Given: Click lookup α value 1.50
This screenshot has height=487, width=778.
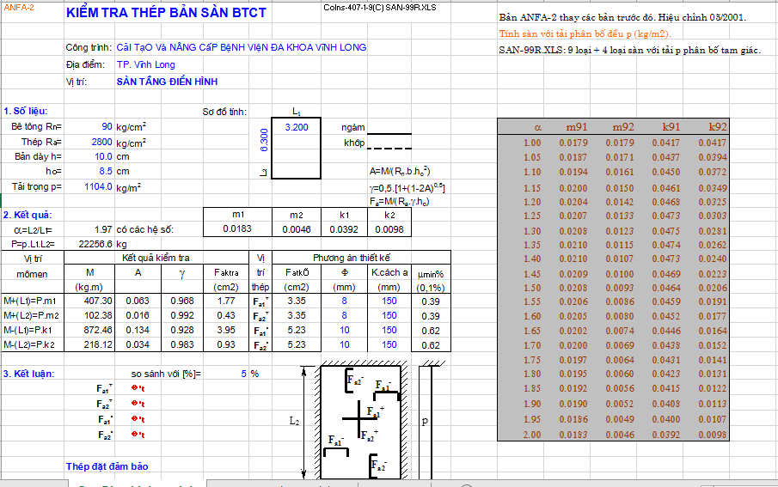Looking at the screenshot, I should tap(532, 288).
